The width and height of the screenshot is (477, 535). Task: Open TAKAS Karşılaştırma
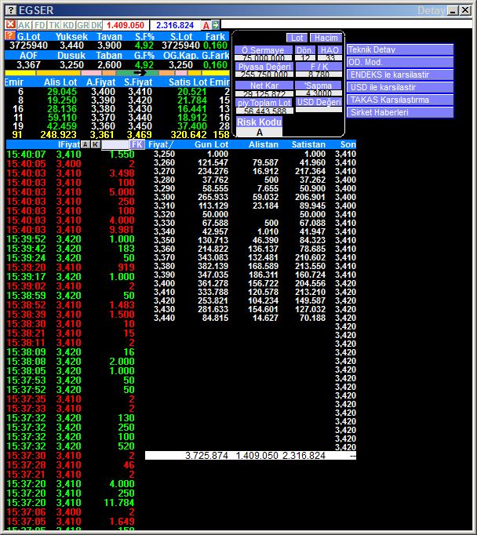coord(400,100)
